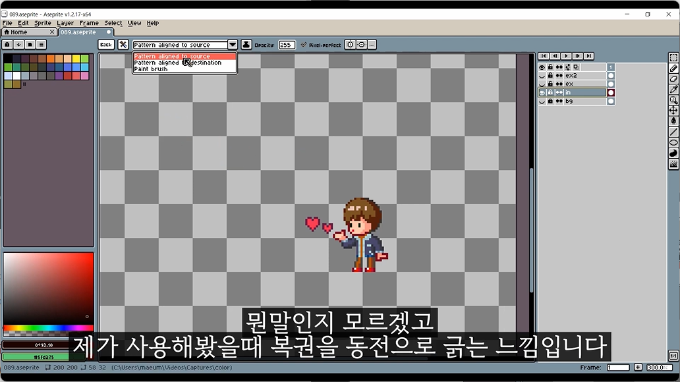Viewport: 680px width, 382px height.
Task: Select the white palette swatch
Action: point(16,76)
